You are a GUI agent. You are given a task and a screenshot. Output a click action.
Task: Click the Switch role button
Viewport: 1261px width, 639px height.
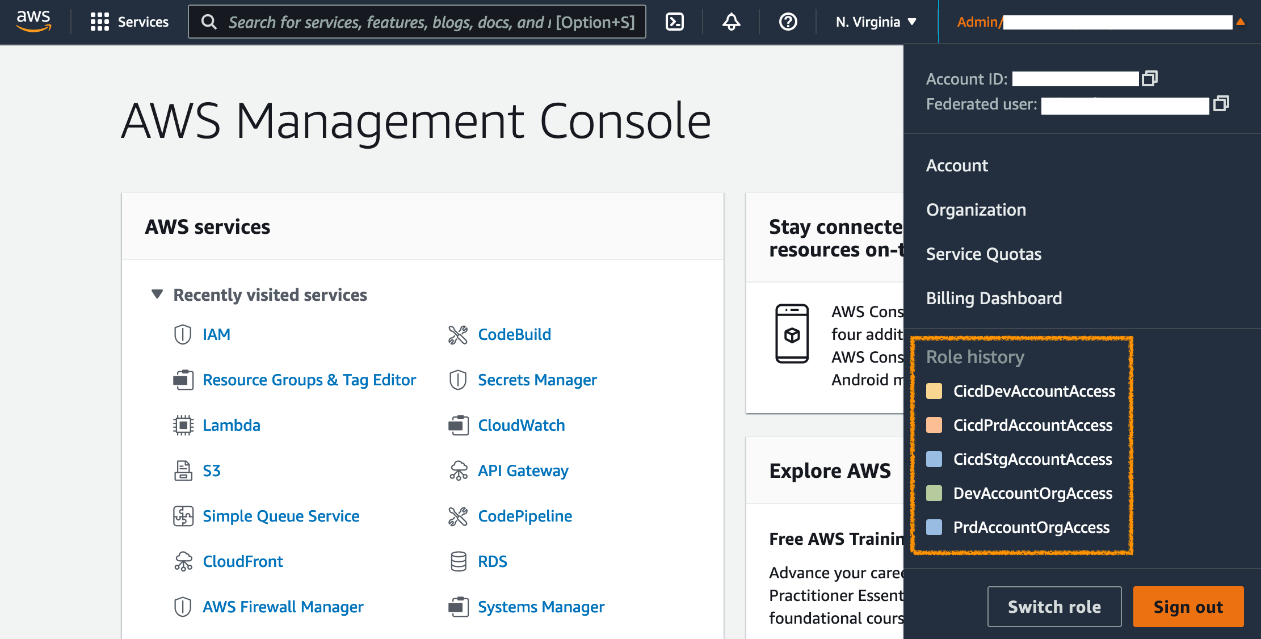tap(1054, 607)
